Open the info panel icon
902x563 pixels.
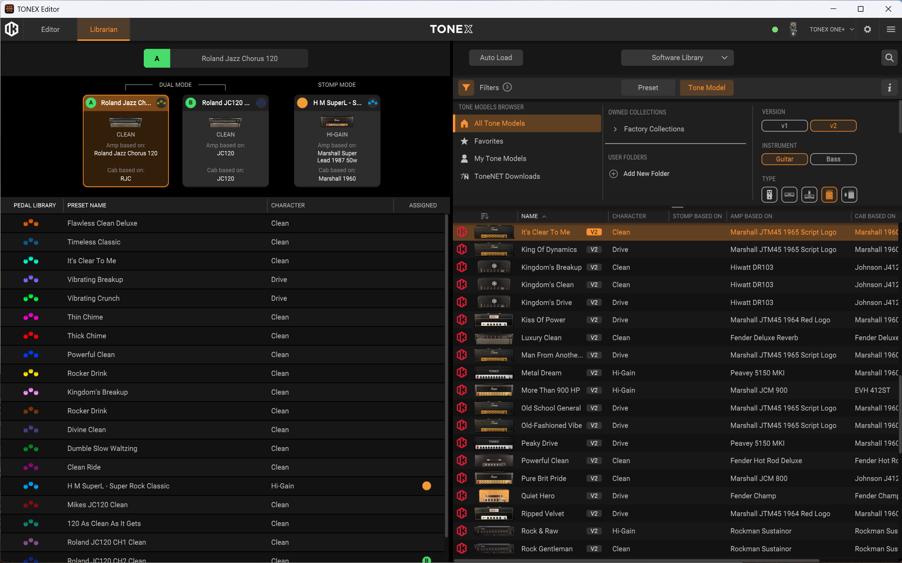pyautogui.click(x=889, y=88)
